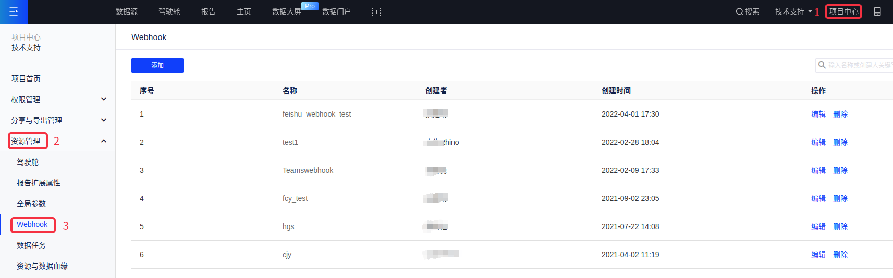Collapse the 资源管理 sidebar section
Screen dimensions: 893x278
click(104, 141)
